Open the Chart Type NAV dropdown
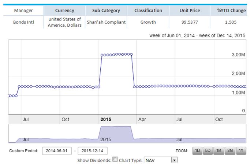Viewport: 250px width, 168px height. click(x=157, y=160)
